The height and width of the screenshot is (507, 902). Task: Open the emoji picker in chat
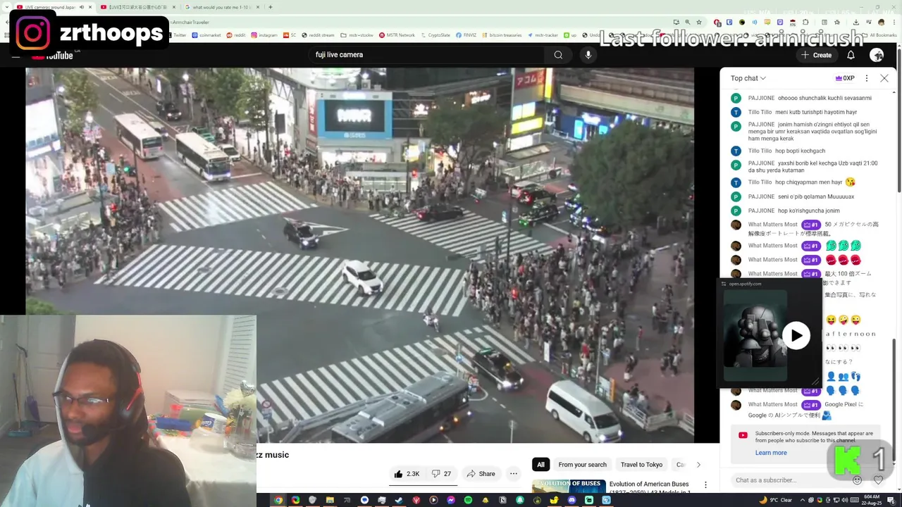pyautogui.click(x=857, y=480)
